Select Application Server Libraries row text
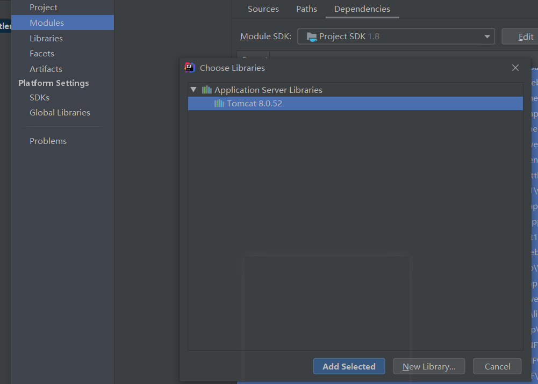The width and height of the screenshot is (538, 384). [x=268, y=90]
